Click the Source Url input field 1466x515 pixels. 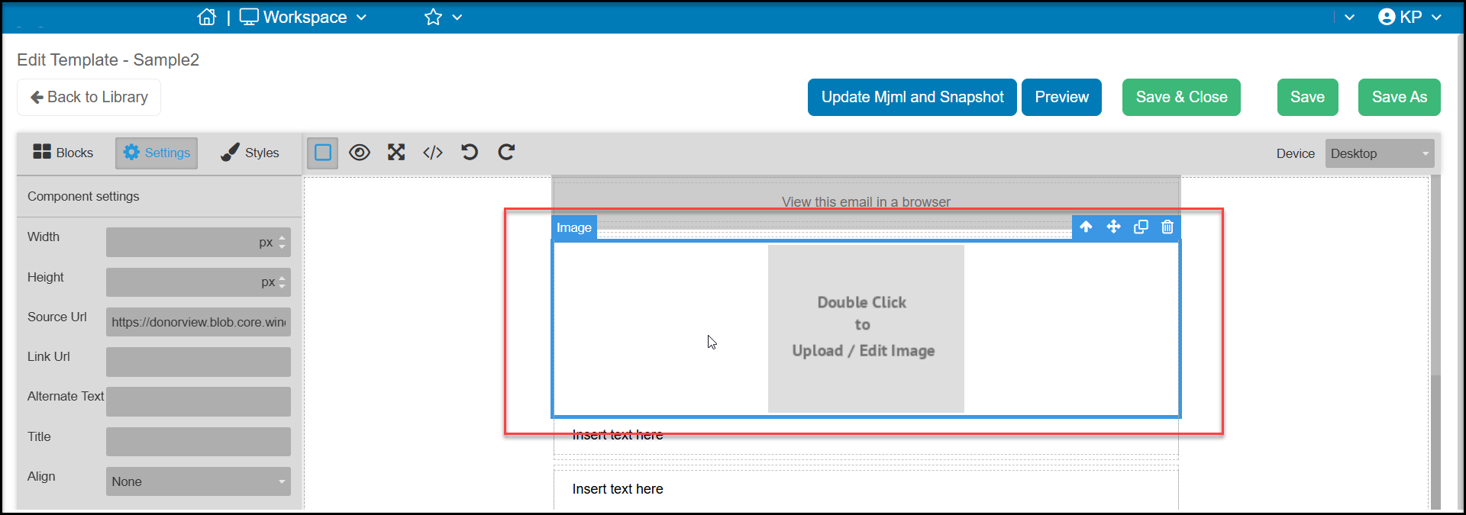[199, 322]
